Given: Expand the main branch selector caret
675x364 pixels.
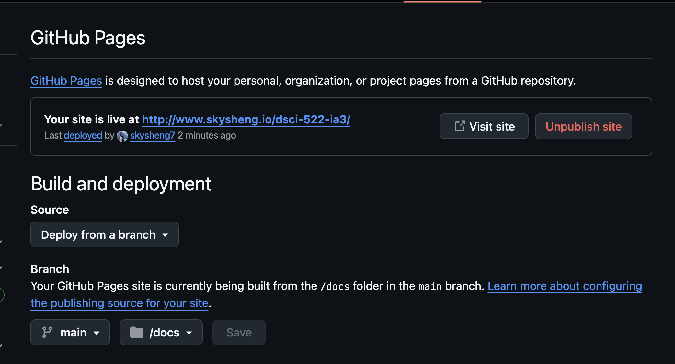Looking at the screenshot, I should point(97,333).
